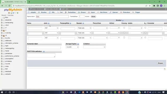167x94 pixels.
Task: Open the Impor tab
Action: pos(91,12)
